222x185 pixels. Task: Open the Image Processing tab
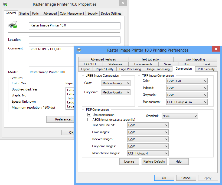[x=158, y=69]
